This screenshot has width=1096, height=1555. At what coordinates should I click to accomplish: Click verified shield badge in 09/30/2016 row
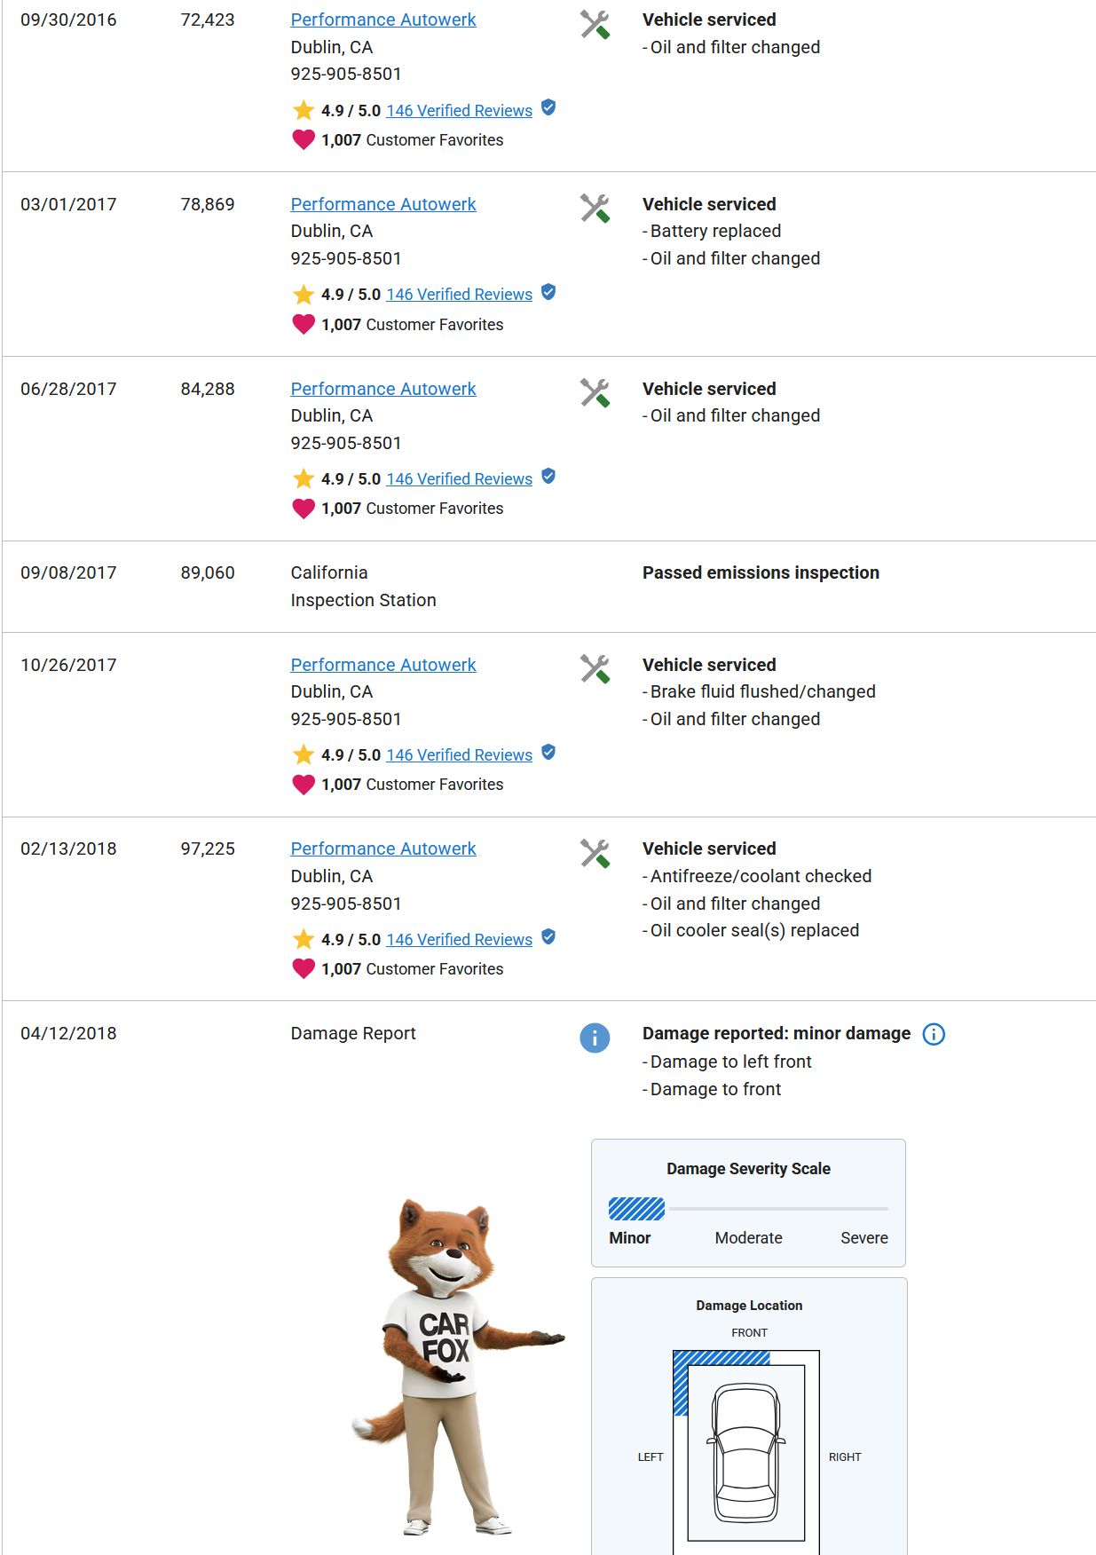click(x=548, y=107)
